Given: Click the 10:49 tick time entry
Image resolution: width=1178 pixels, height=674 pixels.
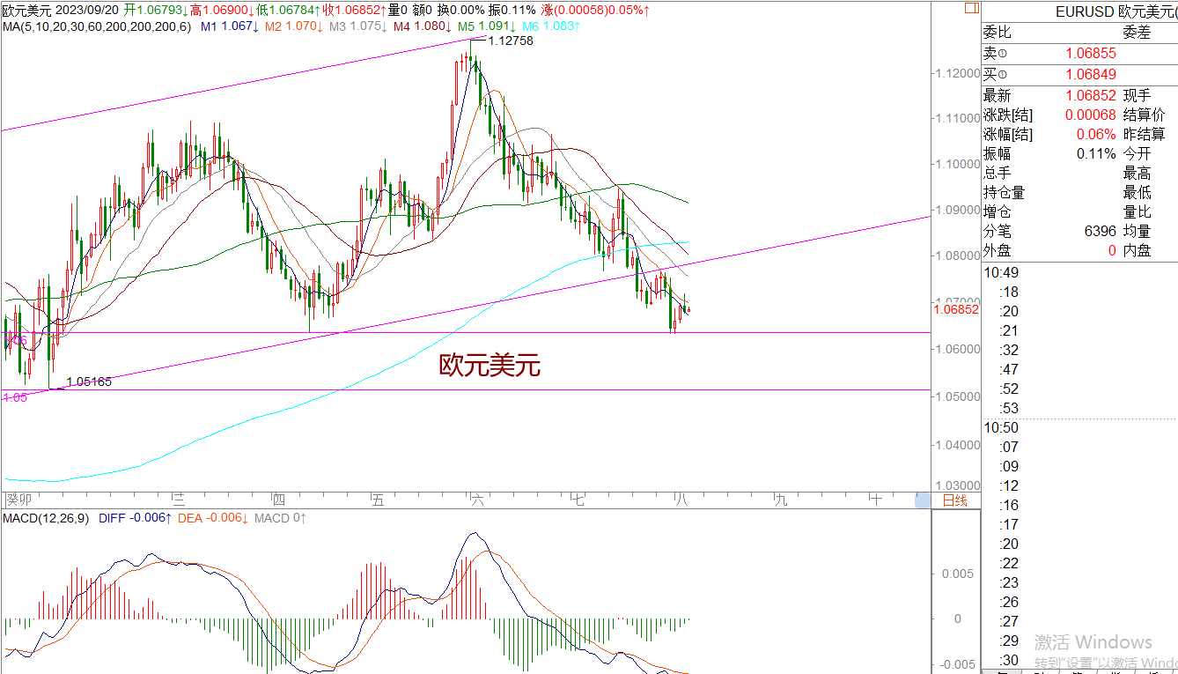Looking at the screenshot, I should (1001, 273).
